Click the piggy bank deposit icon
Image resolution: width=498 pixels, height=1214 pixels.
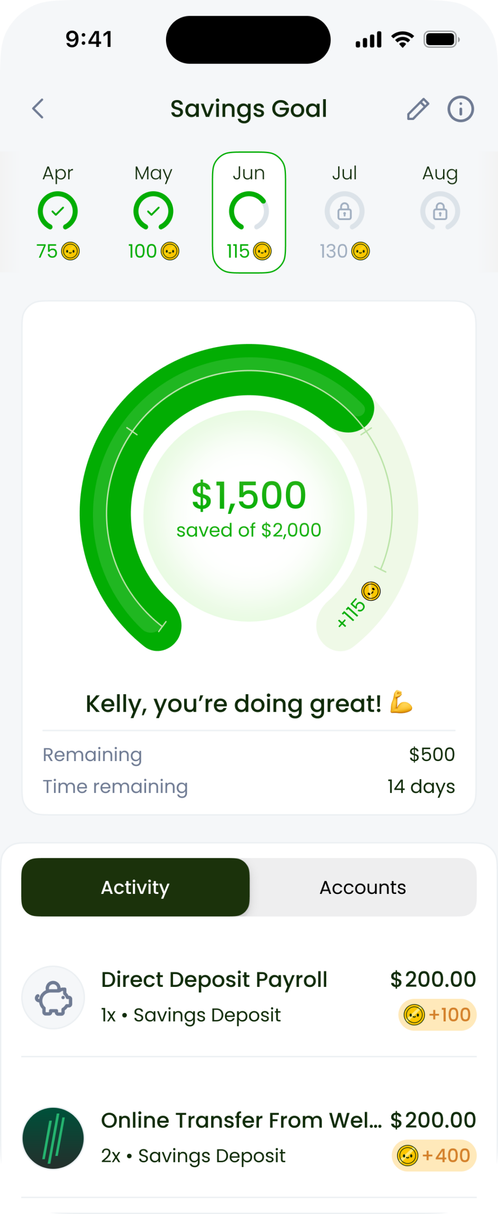[53, 998]
